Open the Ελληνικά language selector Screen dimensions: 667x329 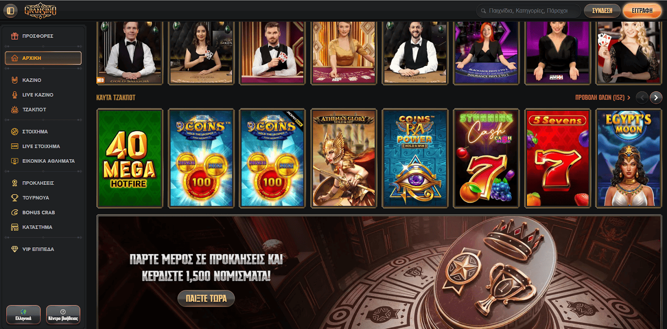click(23, 314)
